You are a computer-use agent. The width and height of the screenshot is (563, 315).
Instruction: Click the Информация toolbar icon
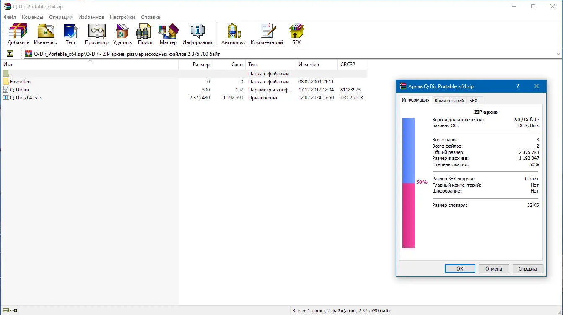coord(197,31)
